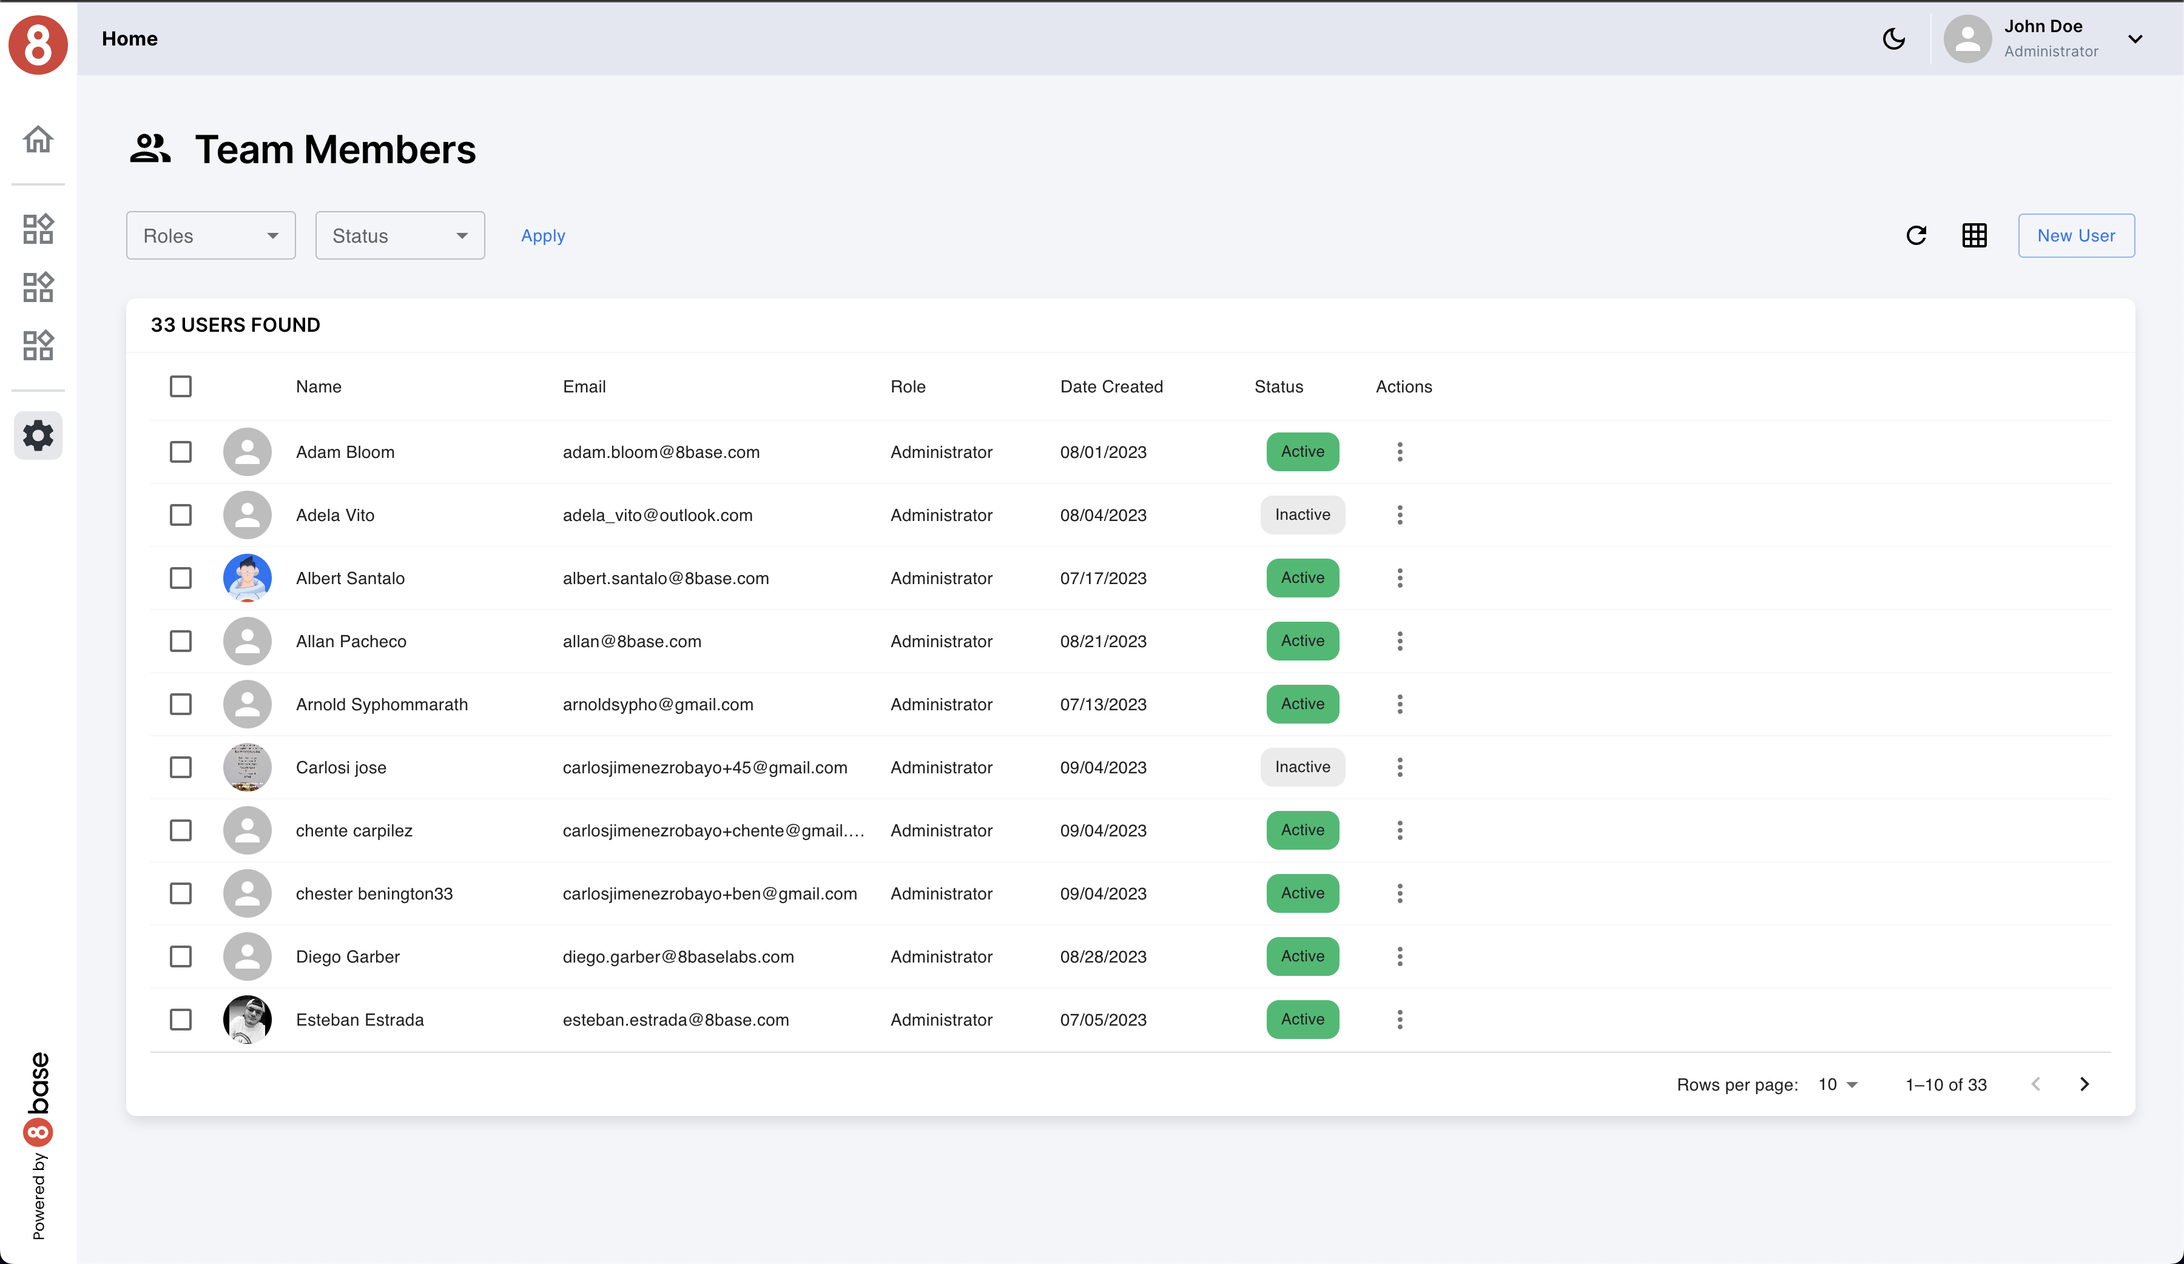Open actions menu for Adam Bloom
The width and height of the screenshot is (2184, 1264).
pyautogui.click(x=1399, y=451)
